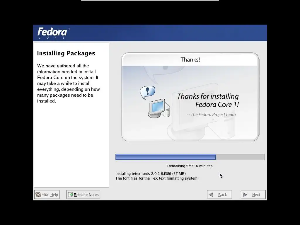The width and height of the screenshot is (300, 225).
Task: Click the 'Thanks!' banner title
Action: point(190,59)
